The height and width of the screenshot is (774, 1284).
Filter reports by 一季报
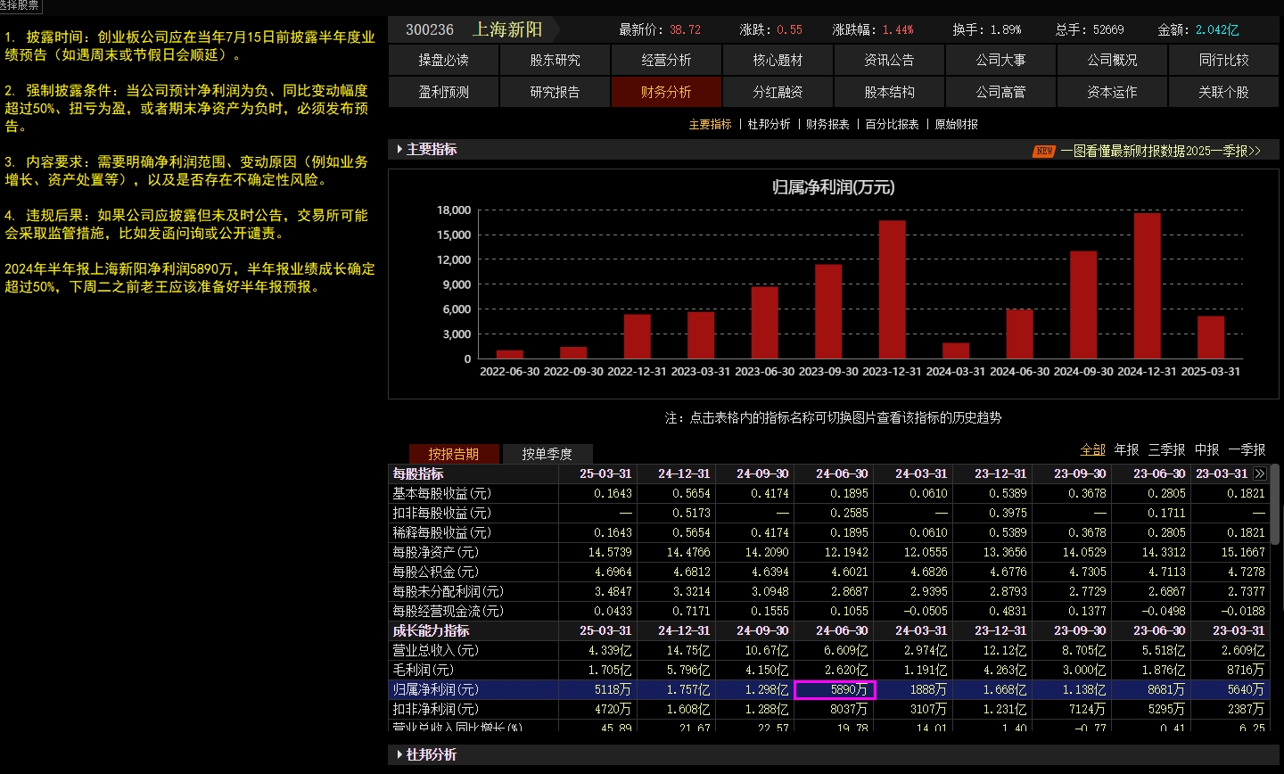1247,449
